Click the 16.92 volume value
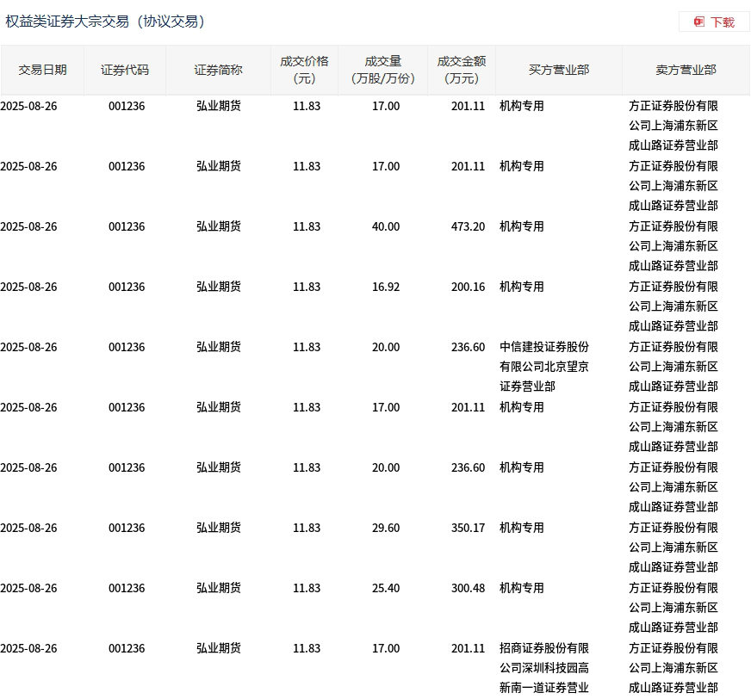The width and height of the screenshot is (751, 699). (x=385, y=287)
